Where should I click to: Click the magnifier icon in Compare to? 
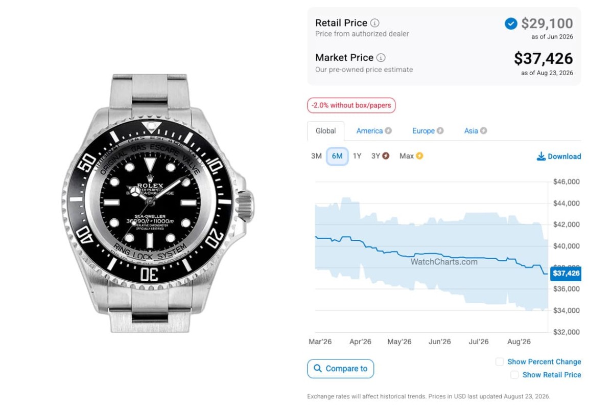(x=318, y=369)
